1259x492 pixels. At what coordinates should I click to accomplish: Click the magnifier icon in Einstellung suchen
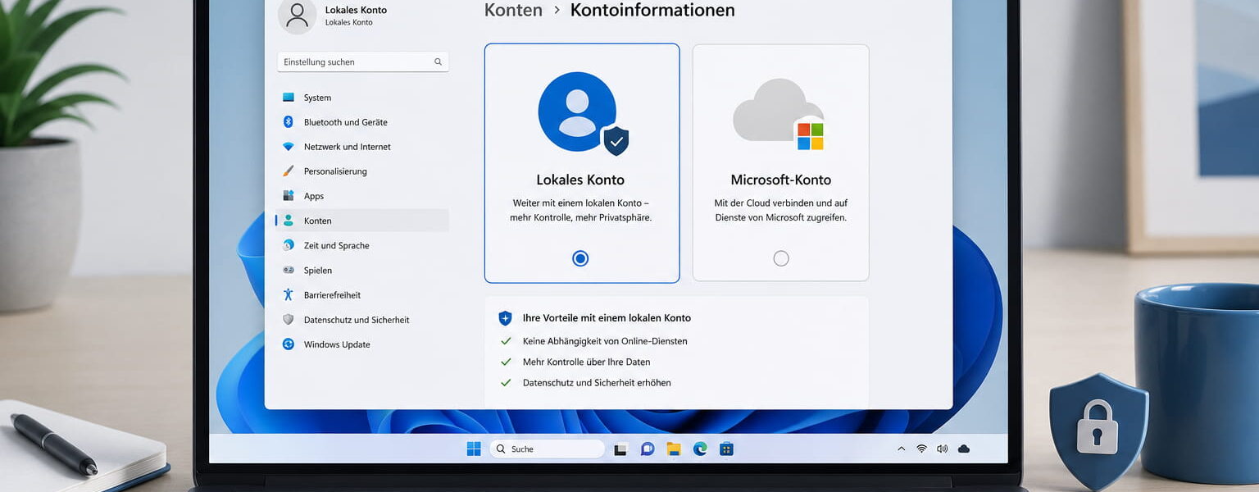[439, 61]
